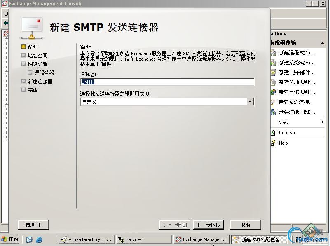Select the 新建连接器 wizard step
330x246 pixels.
[x=37, y=82]
